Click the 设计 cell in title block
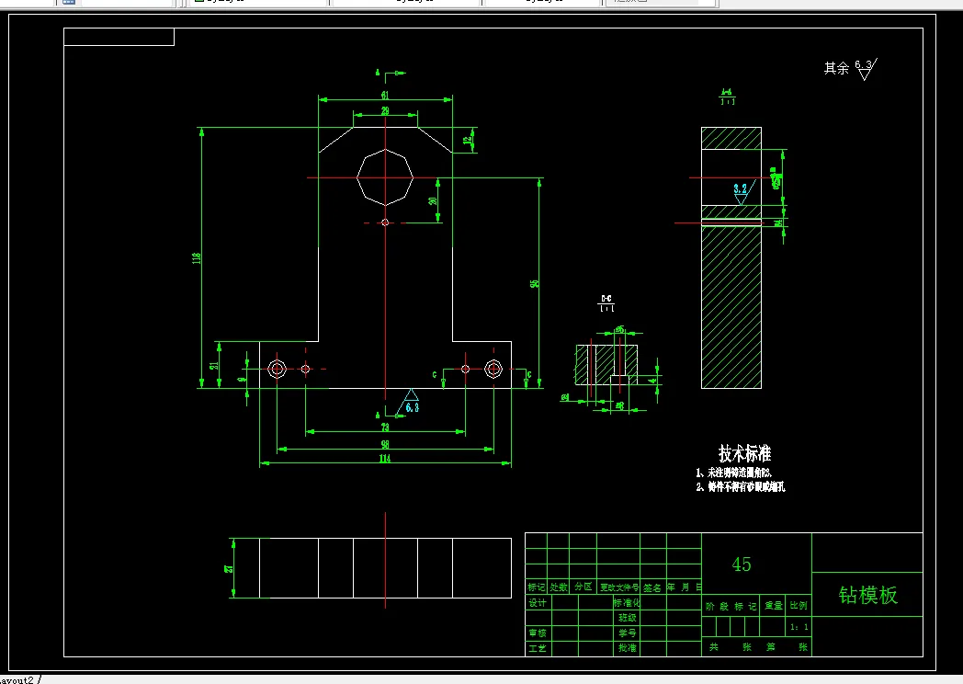This screenshot has height=684, width=963. point(537,603)
